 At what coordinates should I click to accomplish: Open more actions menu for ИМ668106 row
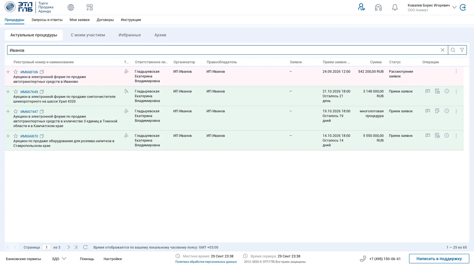[x=456, y=71]
